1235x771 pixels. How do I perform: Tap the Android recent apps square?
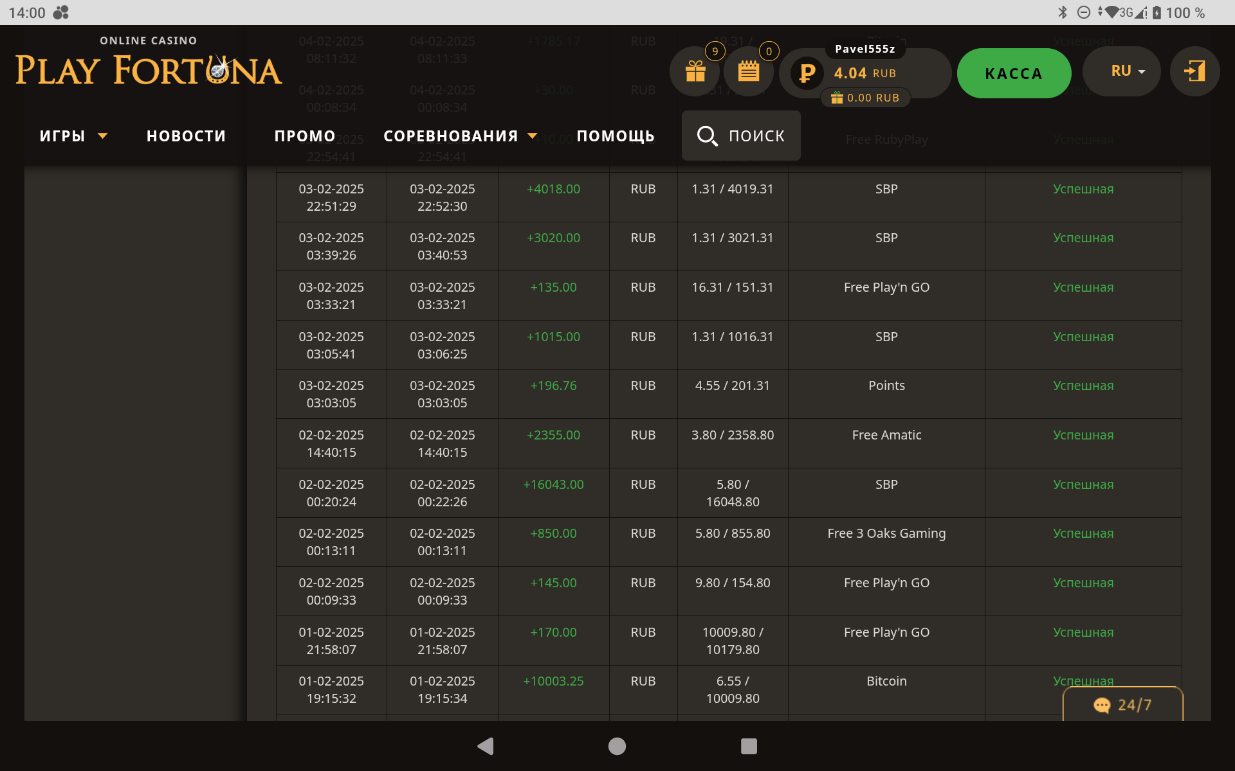point(749,746)
